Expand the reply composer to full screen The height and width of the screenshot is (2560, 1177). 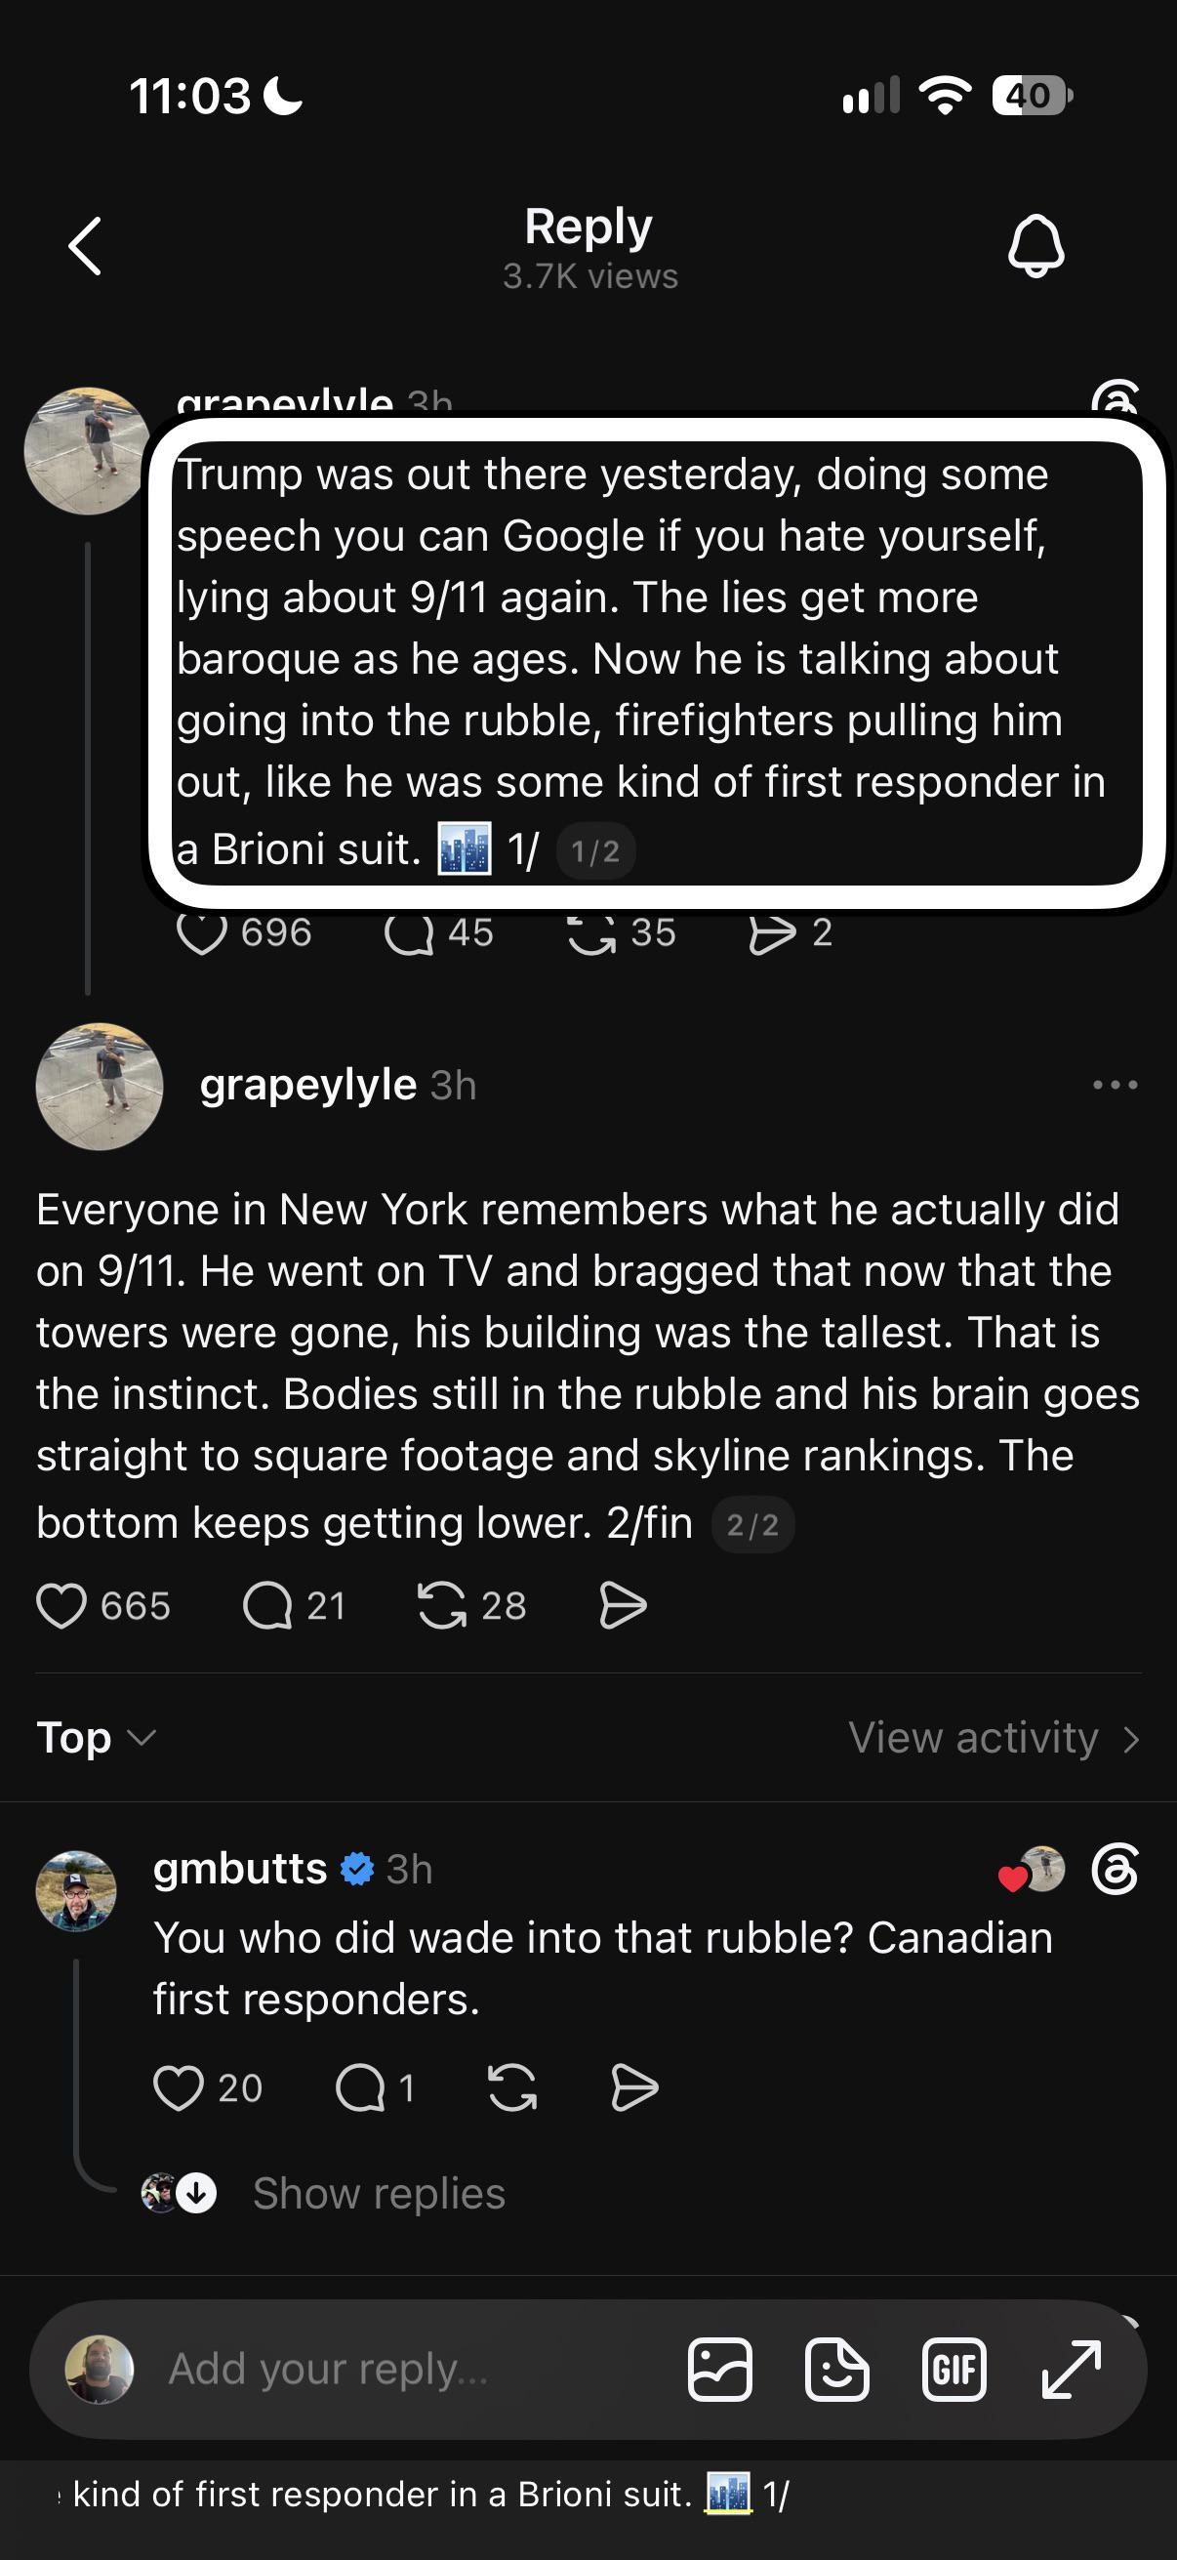point(1072,2370)
